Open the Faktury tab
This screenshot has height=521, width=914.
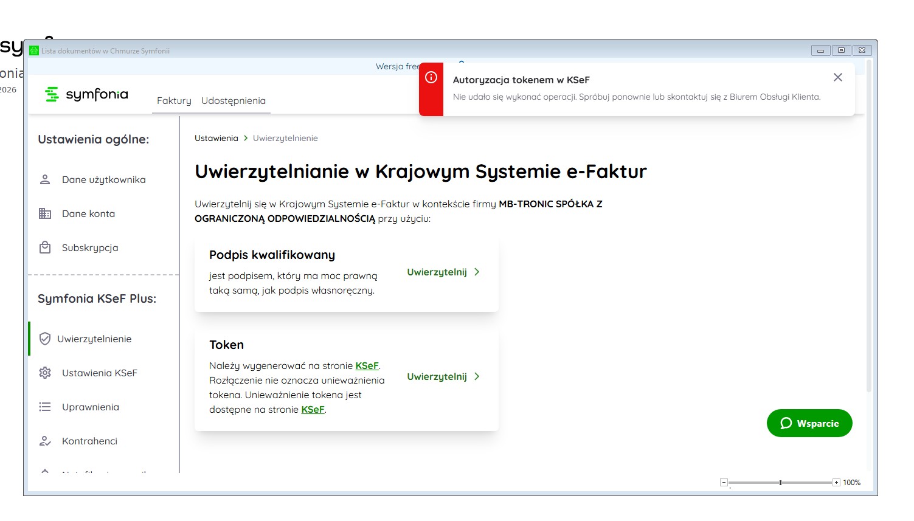click(174, 101)
